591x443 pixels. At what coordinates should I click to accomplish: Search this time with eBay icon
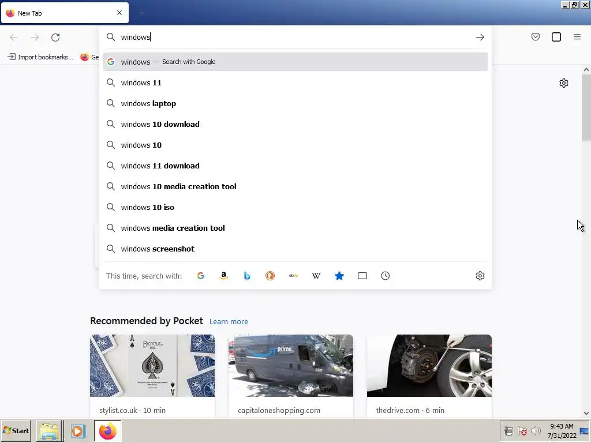(x=293, y=276)
